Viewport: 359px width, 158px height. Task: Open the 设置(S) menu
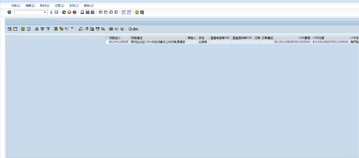(60, 6)
